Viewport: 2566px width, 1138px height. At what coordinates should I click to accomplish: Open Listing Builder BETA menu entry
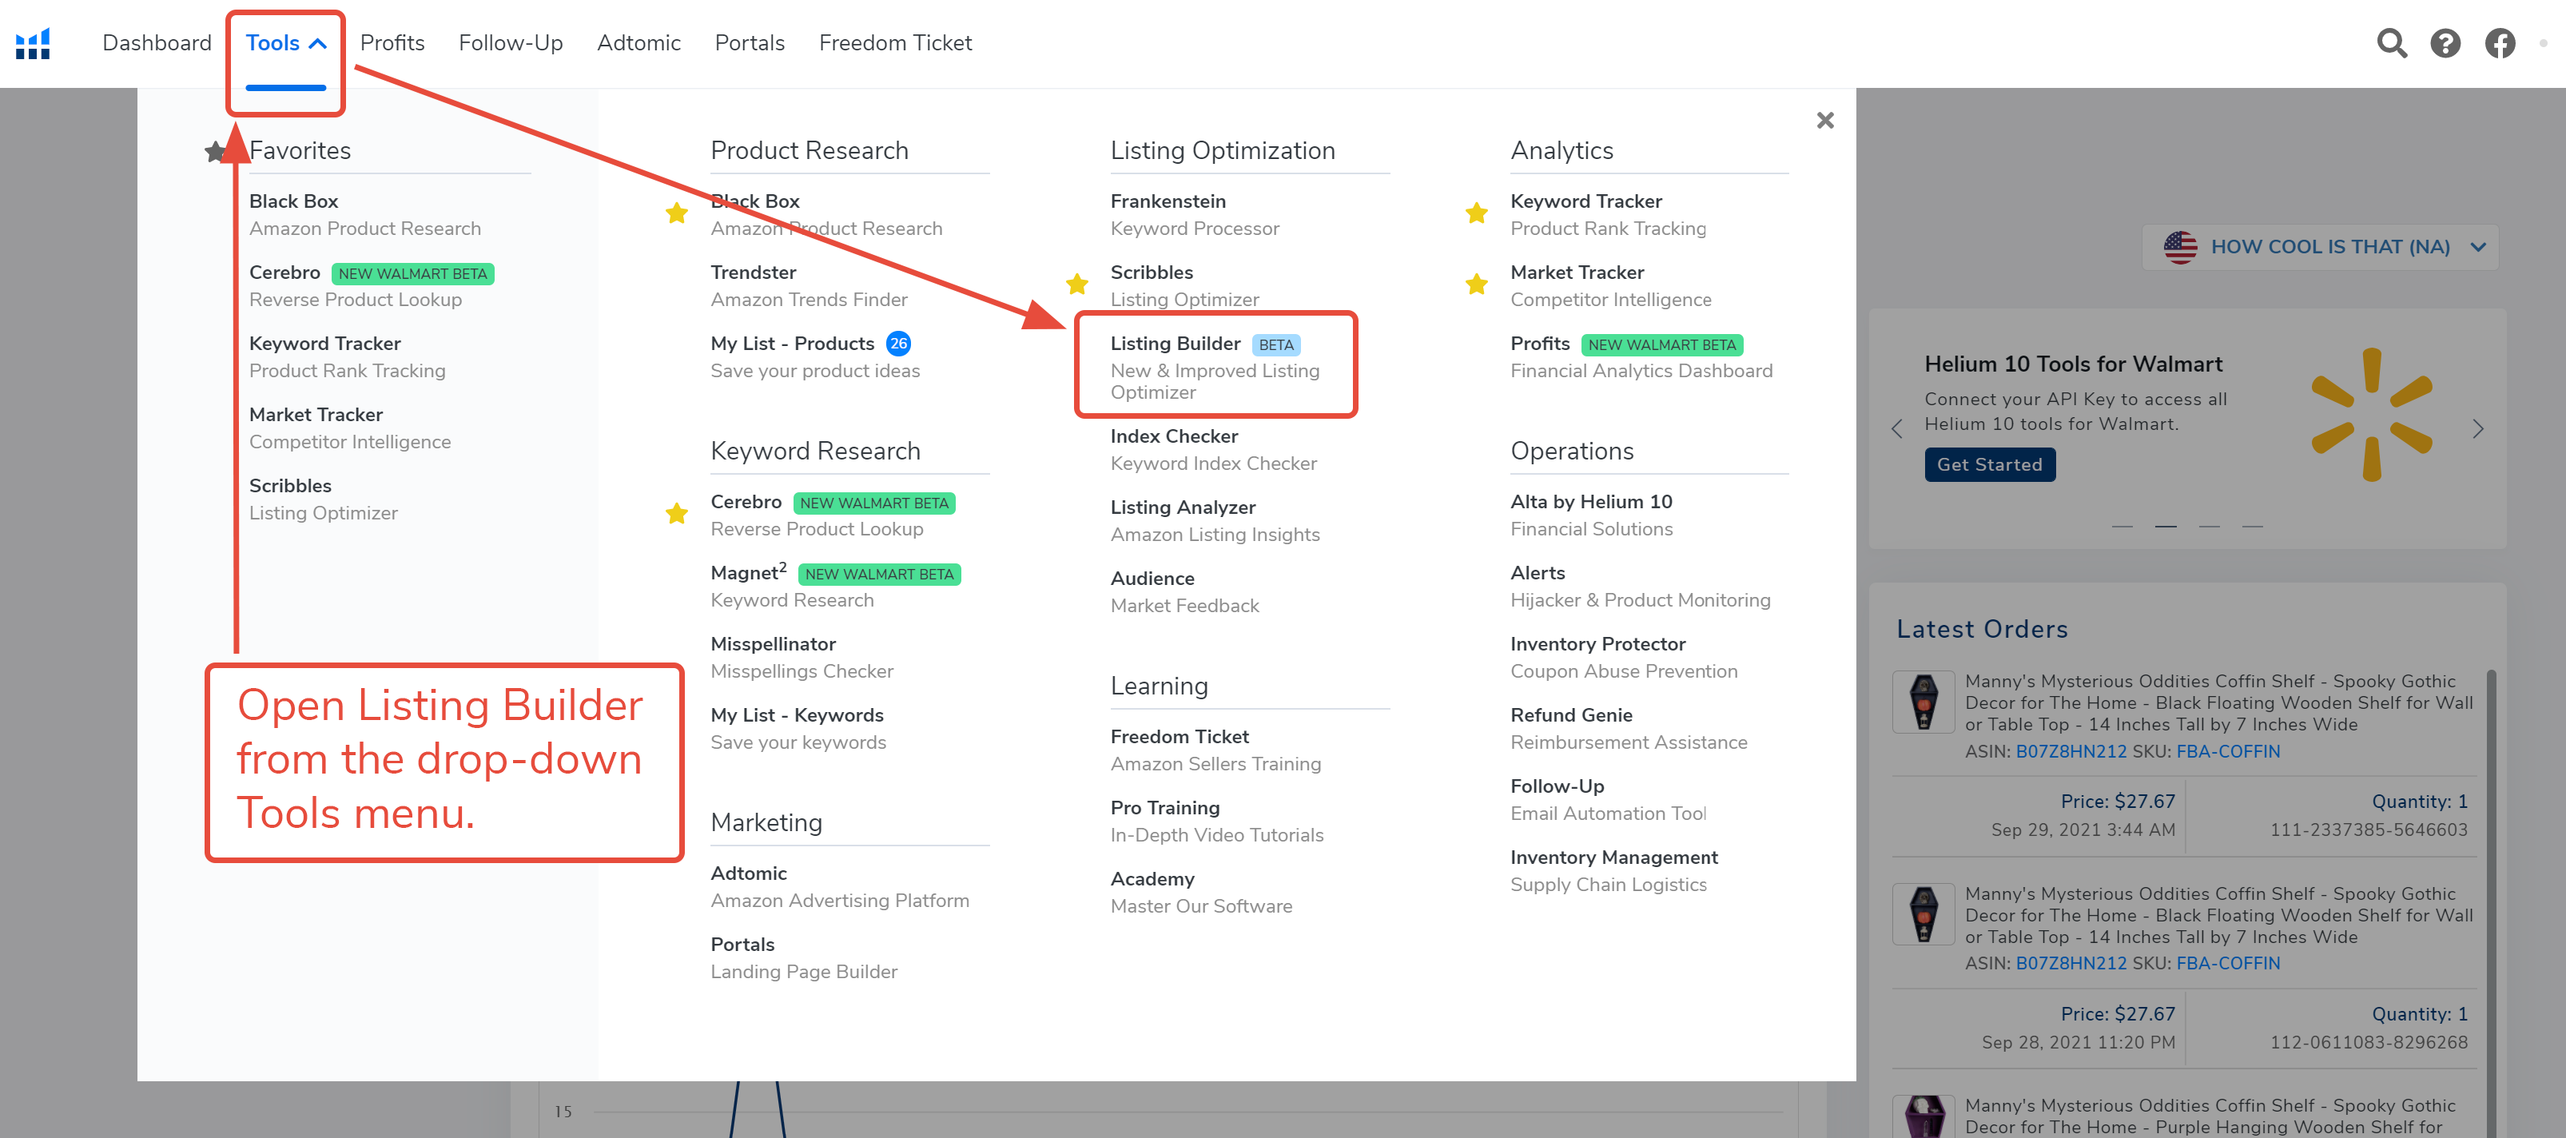(1176, 344)
